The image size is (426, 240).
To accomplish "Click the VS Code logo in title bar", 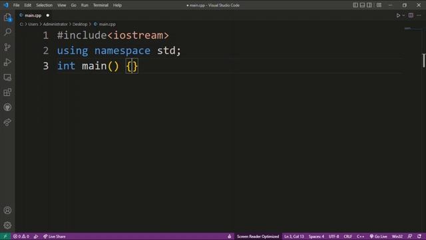I will pyautogui.click(x=6, y=5).
